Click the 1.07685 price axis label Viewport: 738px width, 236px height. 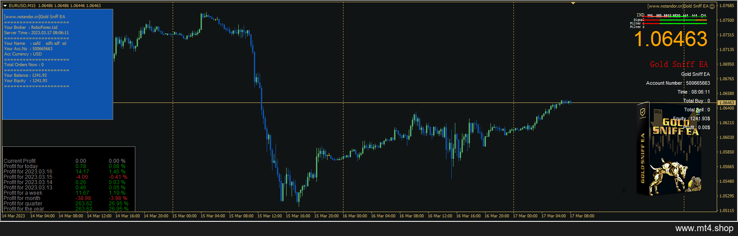[726, 6]
